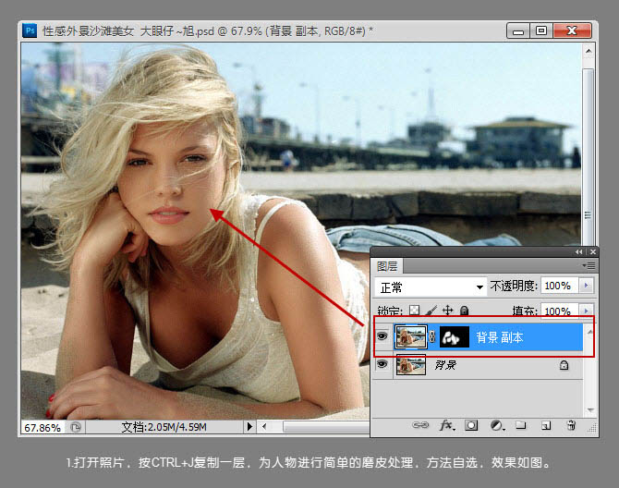
Task: Open the status bar document info arrow
Action: pyautogui.click(x=248, y=427)
